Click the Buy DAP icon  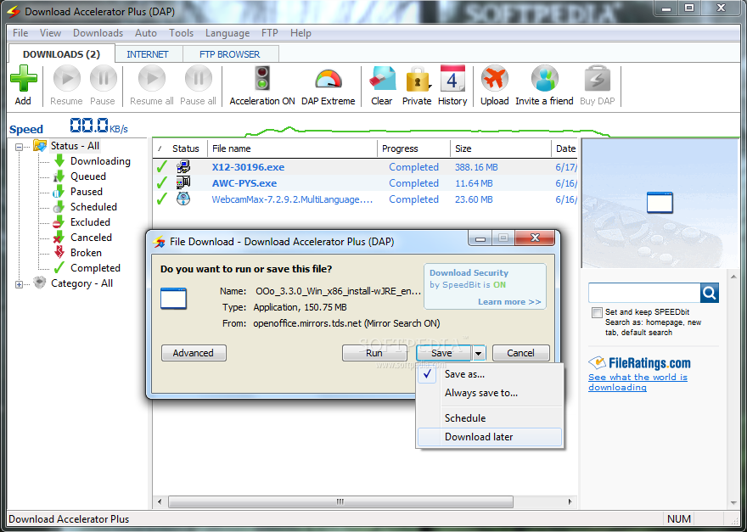tap(597, 79)
